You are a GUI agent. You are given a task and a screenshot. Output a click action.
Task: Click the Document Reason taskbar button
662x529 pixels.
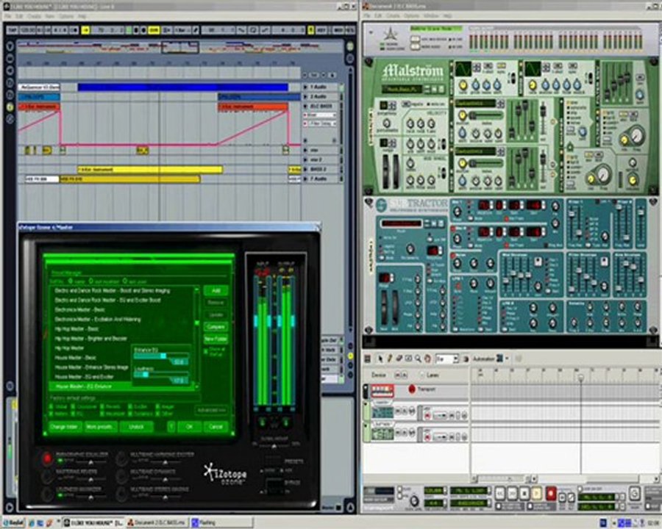point(157,522)
